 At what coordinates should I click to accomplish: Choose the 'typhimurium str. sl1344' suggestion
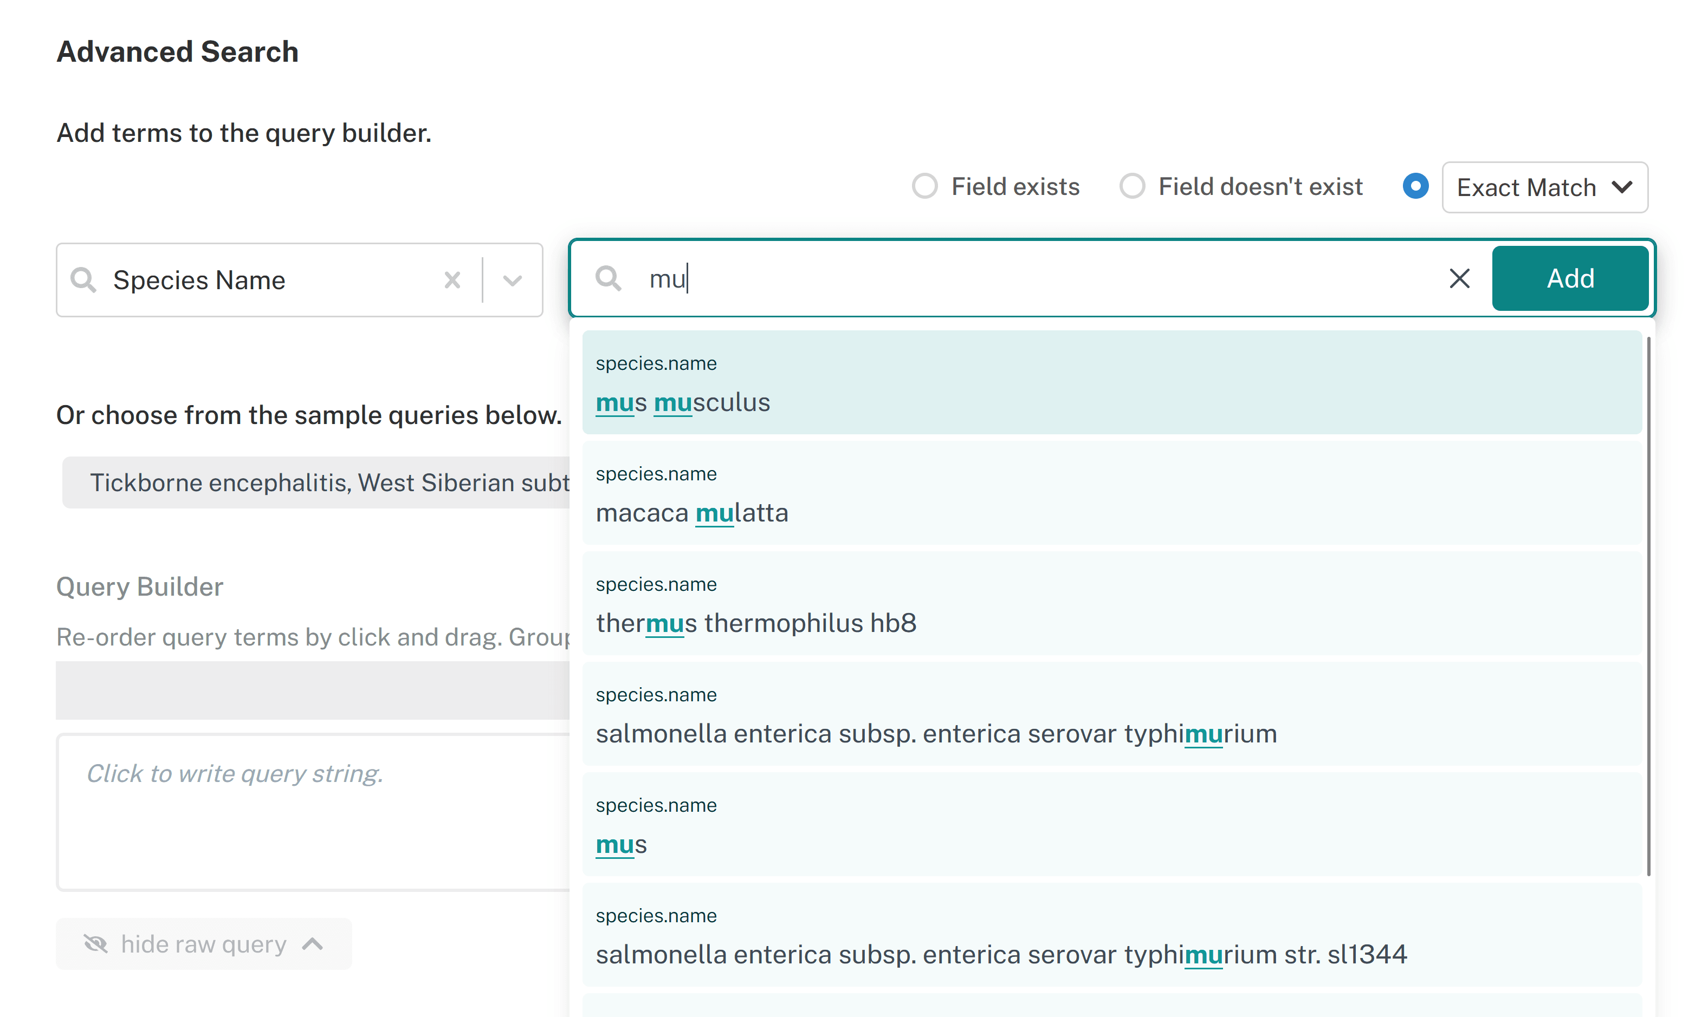click(x=1111, y=935)
